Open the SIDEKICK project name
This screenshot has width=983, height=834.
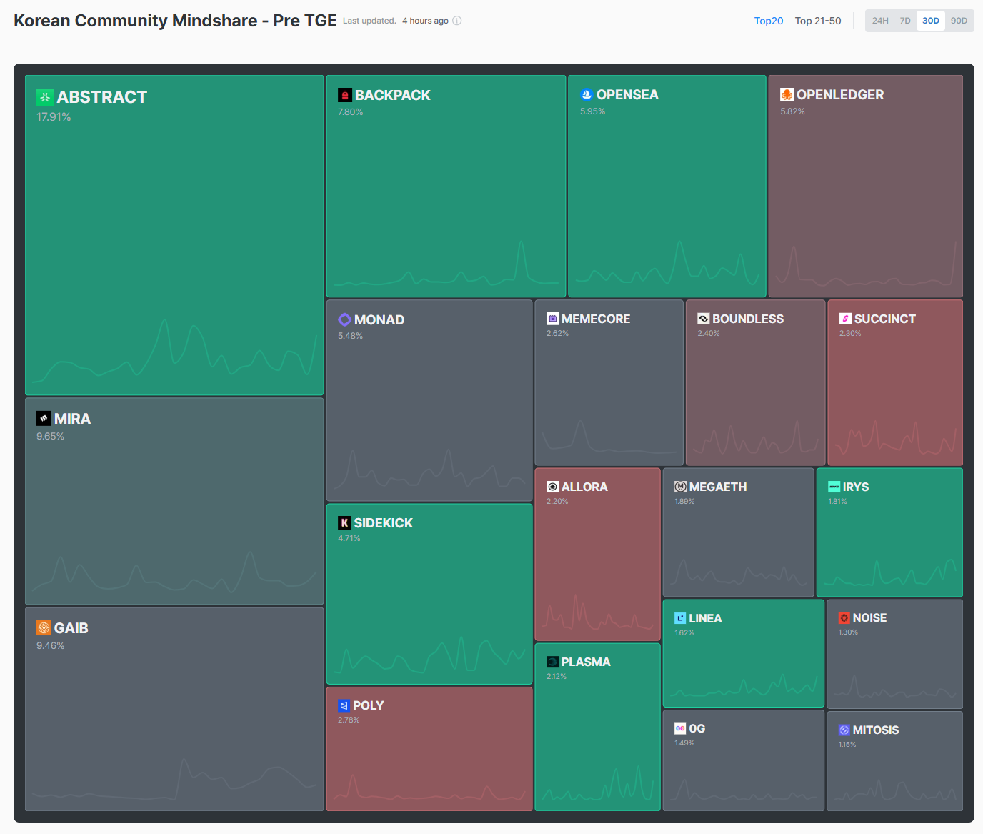click(x=384, y=523)
